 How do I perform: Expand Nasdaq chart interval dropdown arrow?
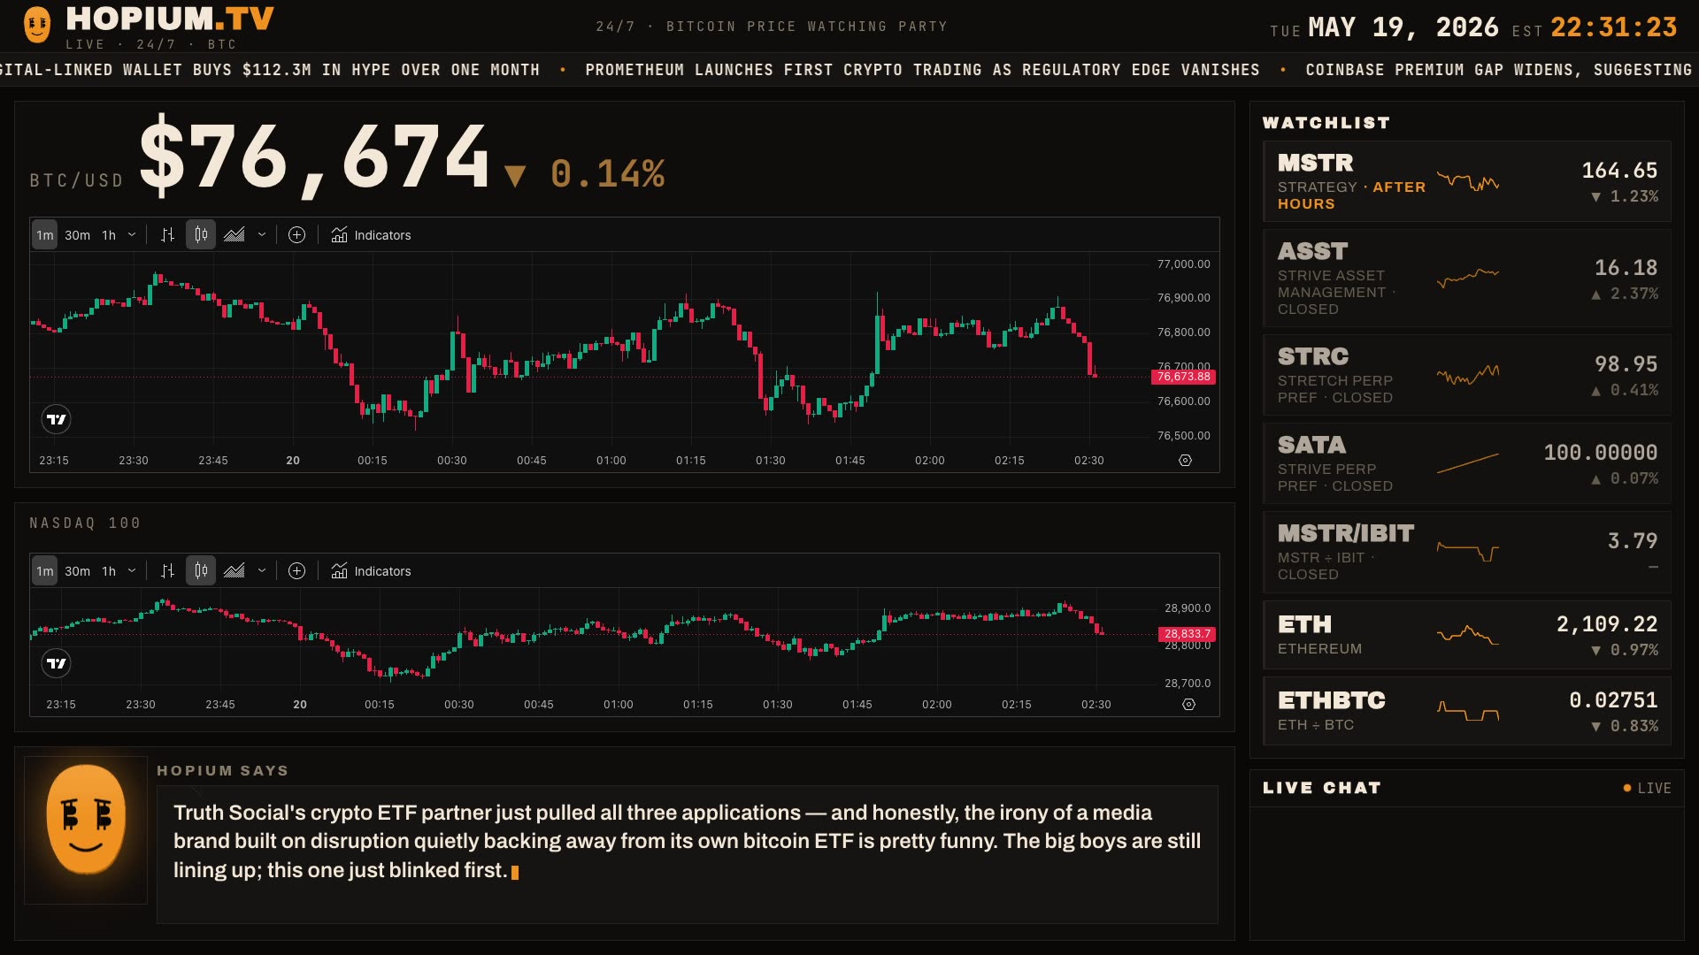(132, 571)
